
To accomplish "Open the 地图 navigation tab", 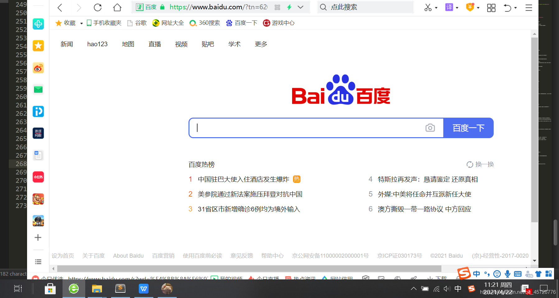I will click(128, 44).
